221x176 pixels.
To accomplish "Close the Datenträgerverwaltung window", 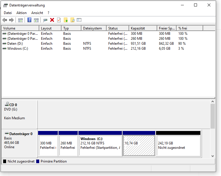I will [209, 5].
